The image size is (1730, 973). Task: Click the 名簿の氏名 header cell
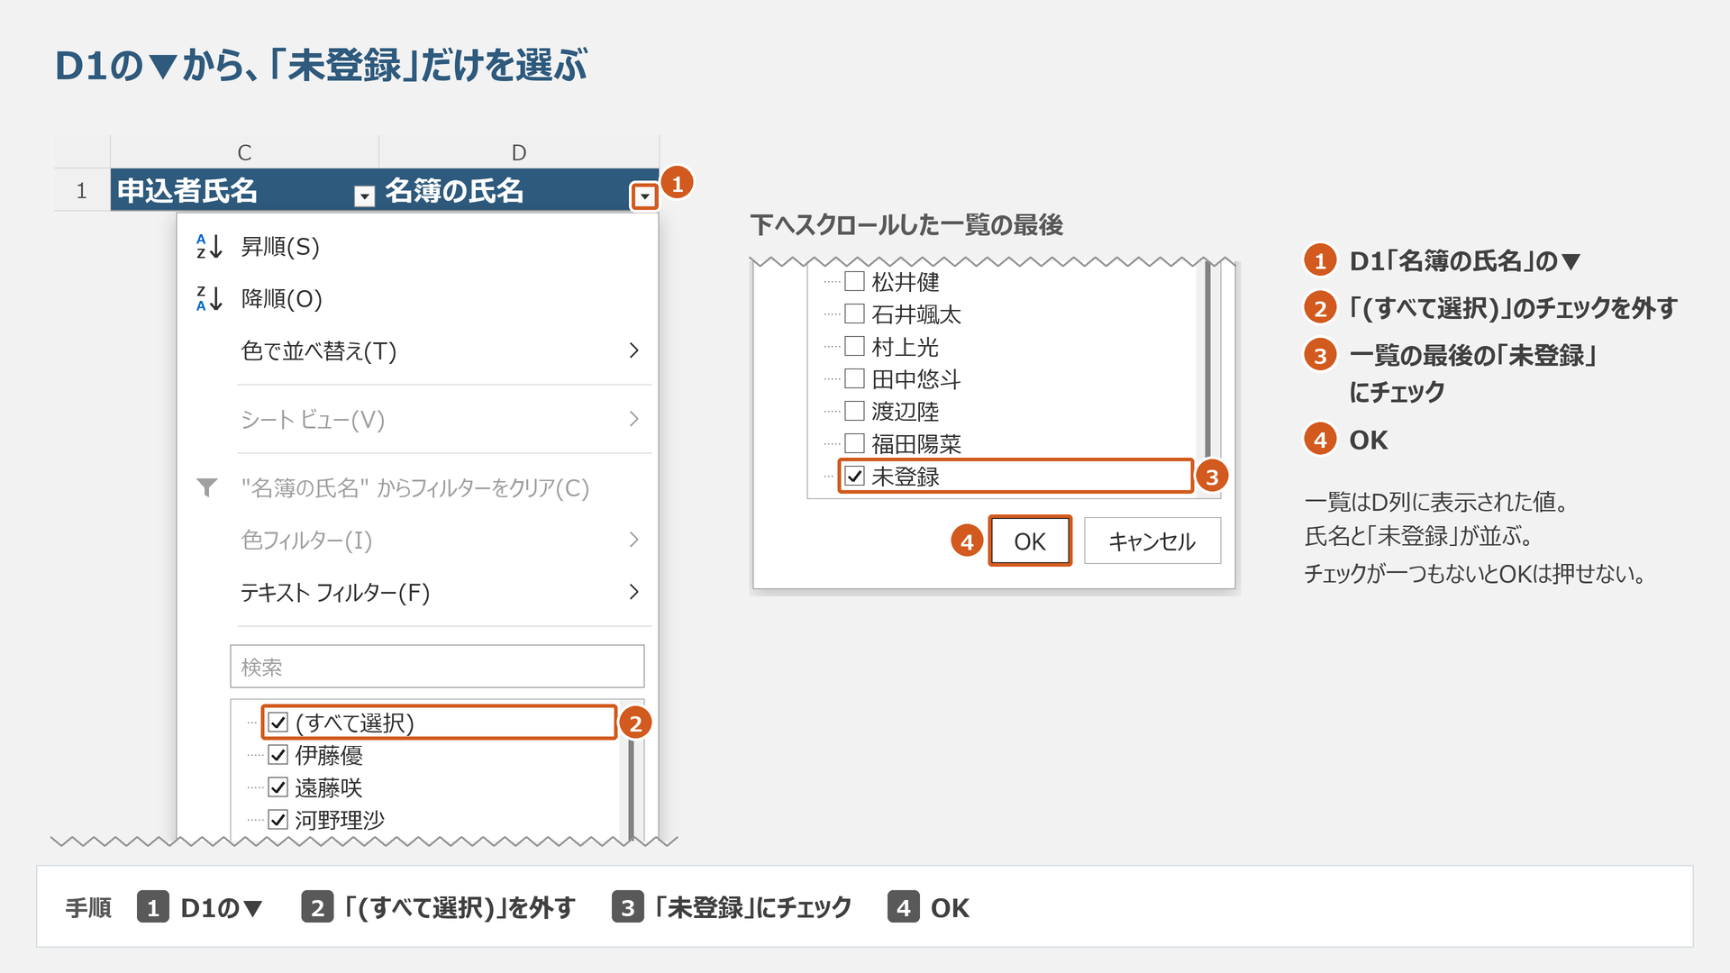tap(519, 190)
